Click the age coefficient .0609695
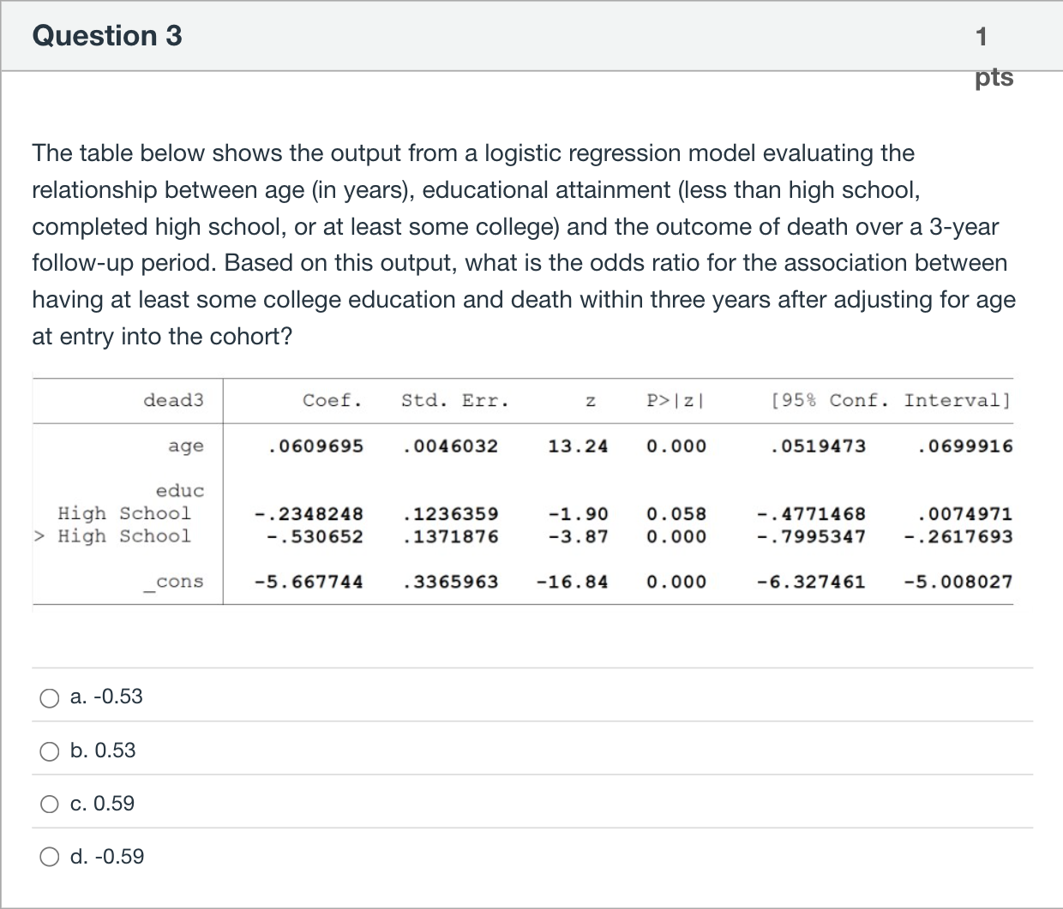Image resolution: width=1063 pixels, height=909 pixels. coord(315,446)
